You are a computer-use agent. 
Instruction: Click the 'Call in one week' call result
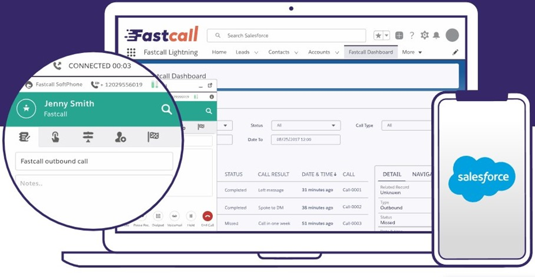point(274,223)
